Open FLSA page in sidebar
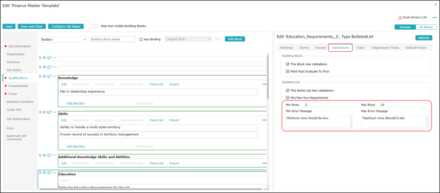440x193 pixels. (x=10, y=128)
